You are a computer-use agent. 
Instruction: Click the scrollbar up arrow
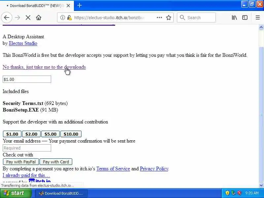261,27
